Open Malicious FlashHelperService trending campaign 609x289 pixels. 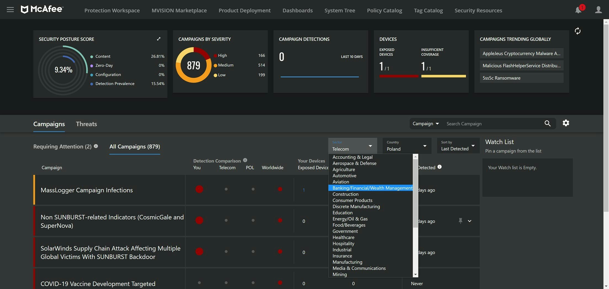522,66
